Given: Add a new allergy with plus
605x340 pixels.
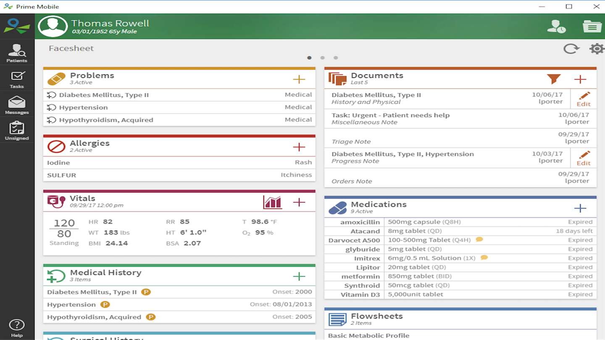Looking at the screenshot, I should [x=299, y=147].
